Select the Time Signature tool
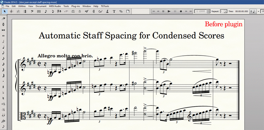Screen dimensions: 264x130 [25, 11]
